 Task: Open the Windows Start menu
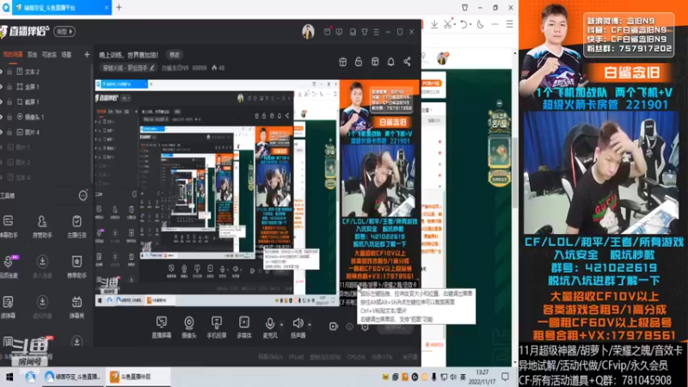tap(9, 377)
